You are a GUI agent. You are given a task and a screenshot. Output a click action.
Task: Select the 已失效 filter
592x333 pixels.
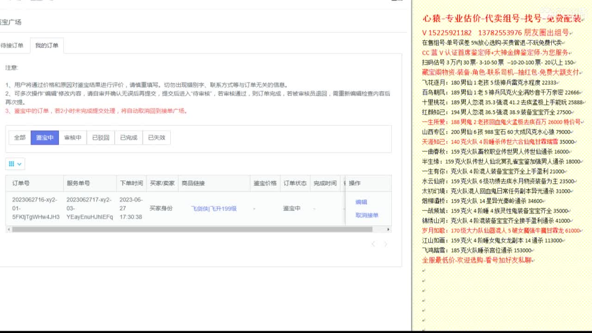[155, 137]
